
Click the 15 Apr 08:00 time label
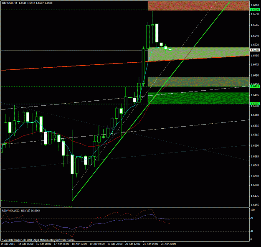pyautogui.click(x=43, y=244)
